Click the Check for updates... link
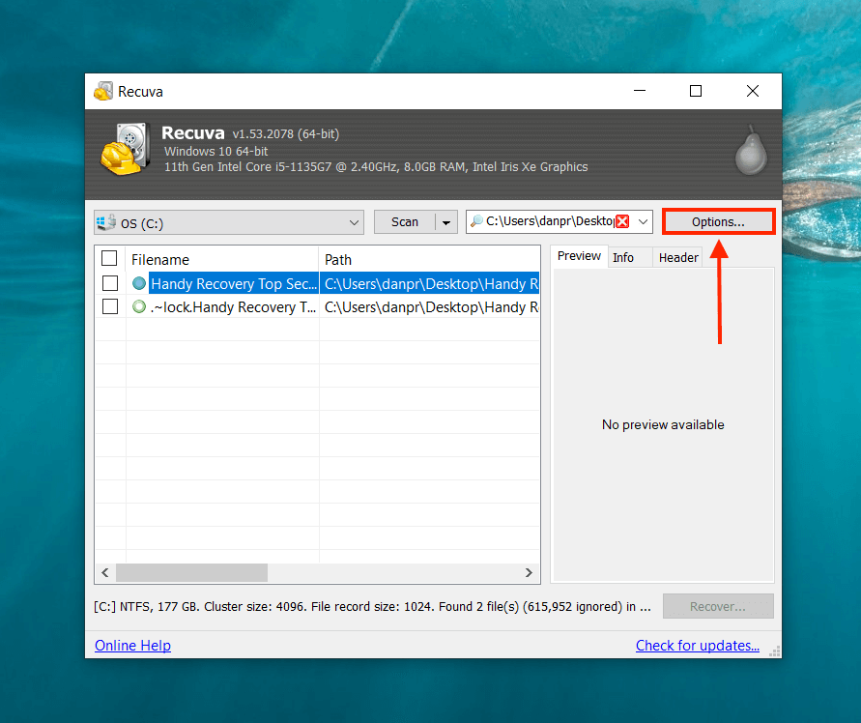 698,646
